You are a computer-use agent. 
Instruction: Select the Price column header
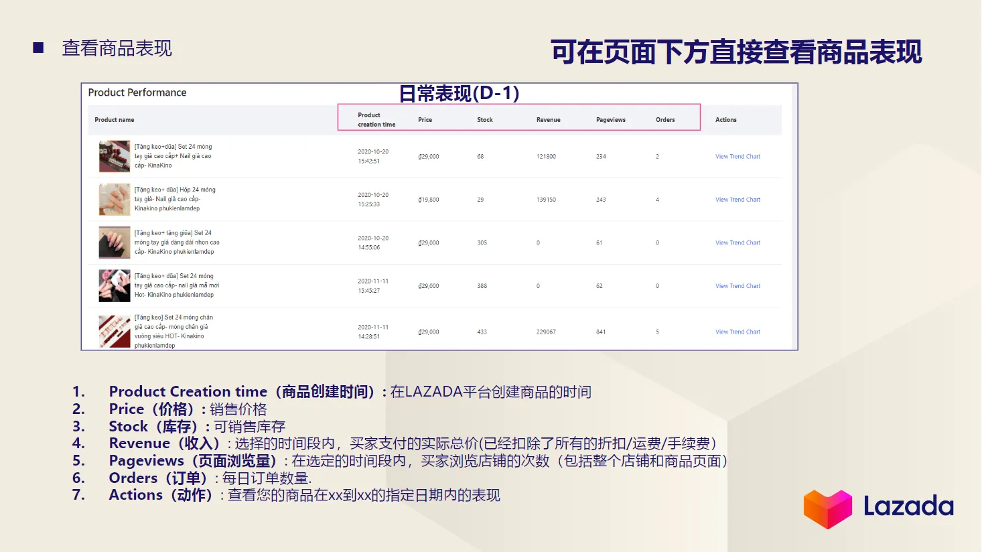[426, 119]
